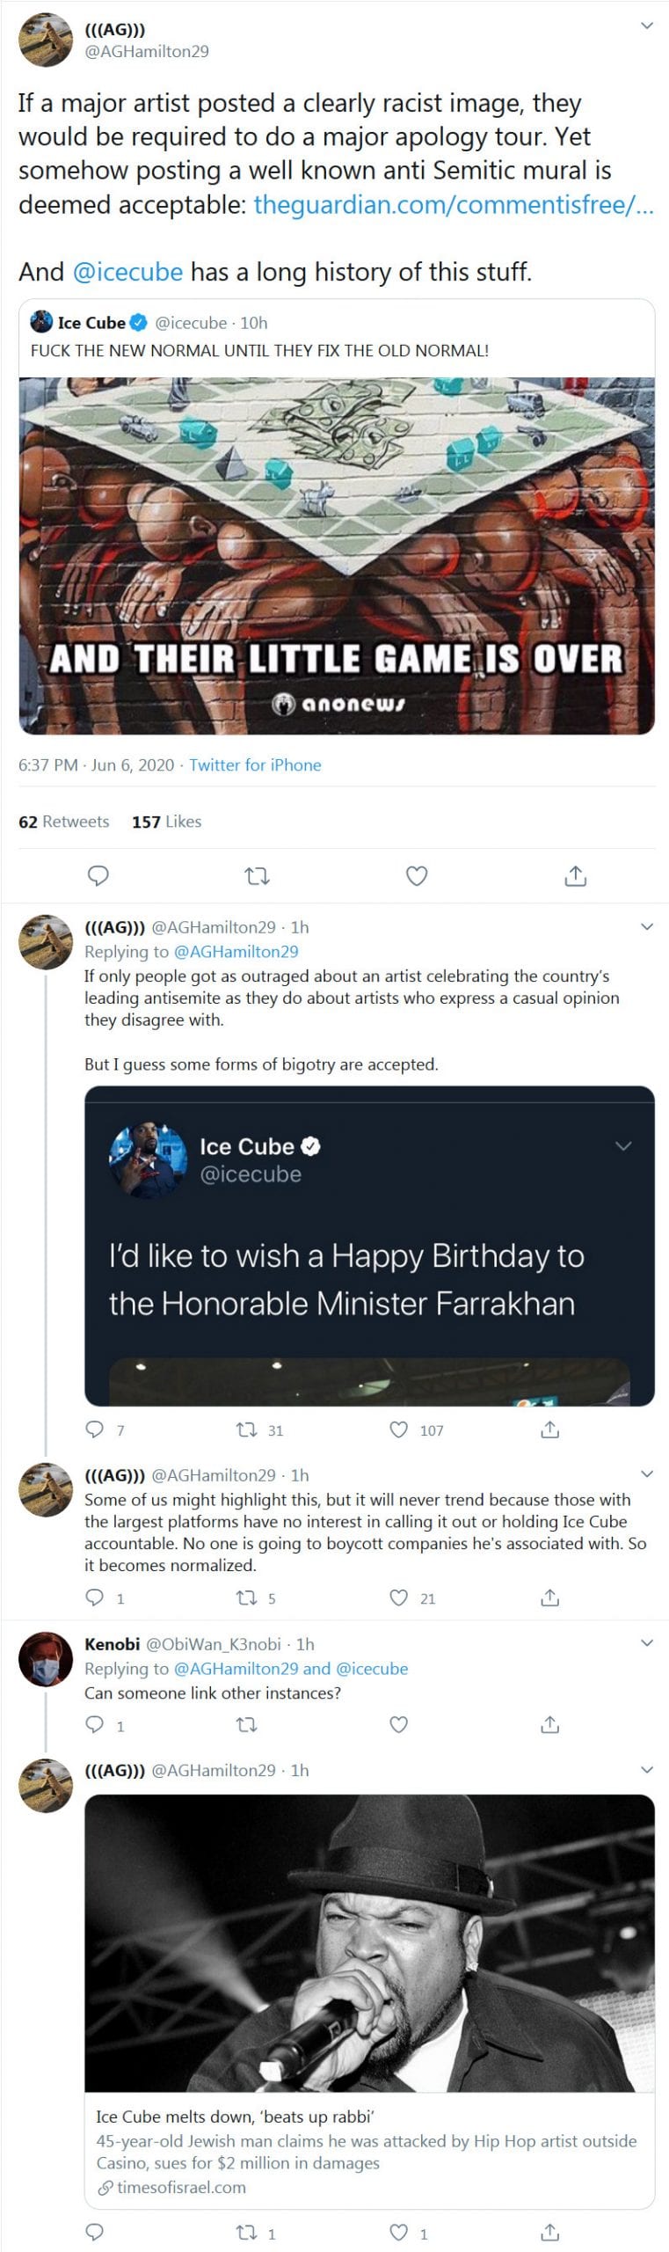The image size is (669, 2252).
Task: Open the chevron menu on the top tweet
Action: [x=647, y=26]
